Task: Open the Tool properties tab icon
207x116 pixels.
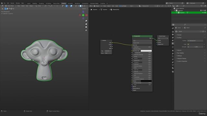Action: click(x=173, y=28)
